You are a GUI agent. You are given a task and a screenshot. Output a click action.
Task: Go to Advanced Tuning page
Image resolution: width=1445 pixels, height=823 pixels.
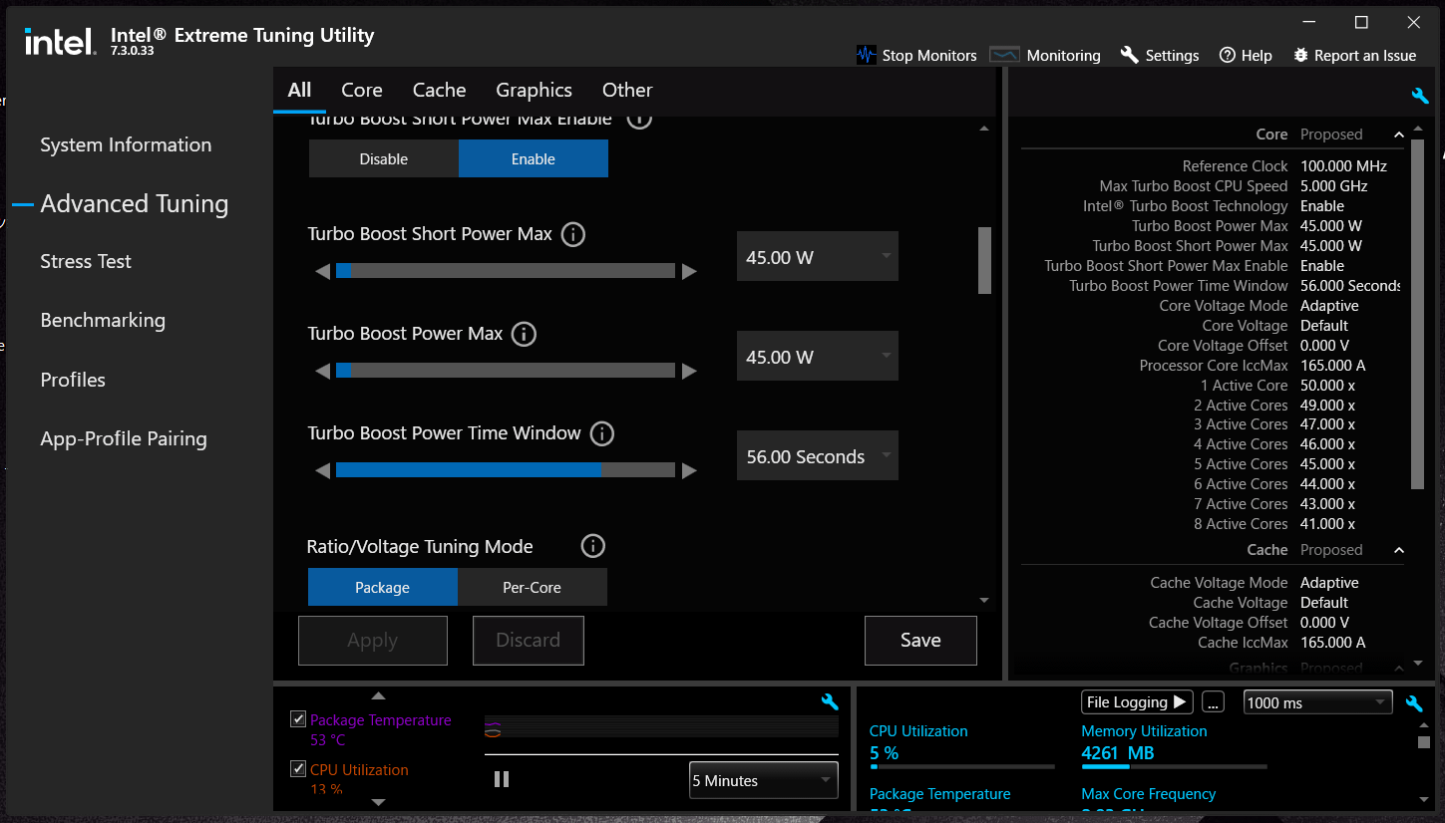(x=135, y=203)
